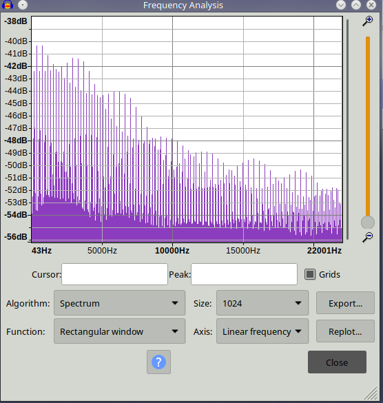
Task: Click inside the Cursor text field
Action: [114, 274]
